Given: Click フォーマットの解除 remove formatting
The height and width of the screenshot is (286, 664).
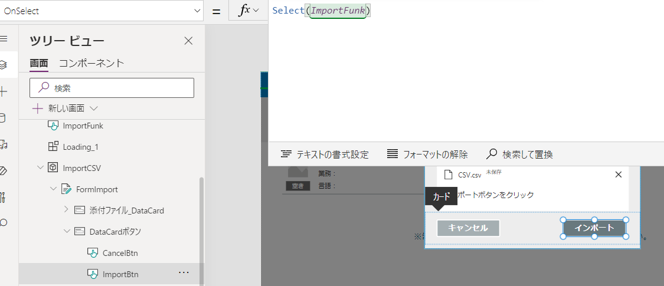Looking at the screenshot, I should (x=428, y=154).
